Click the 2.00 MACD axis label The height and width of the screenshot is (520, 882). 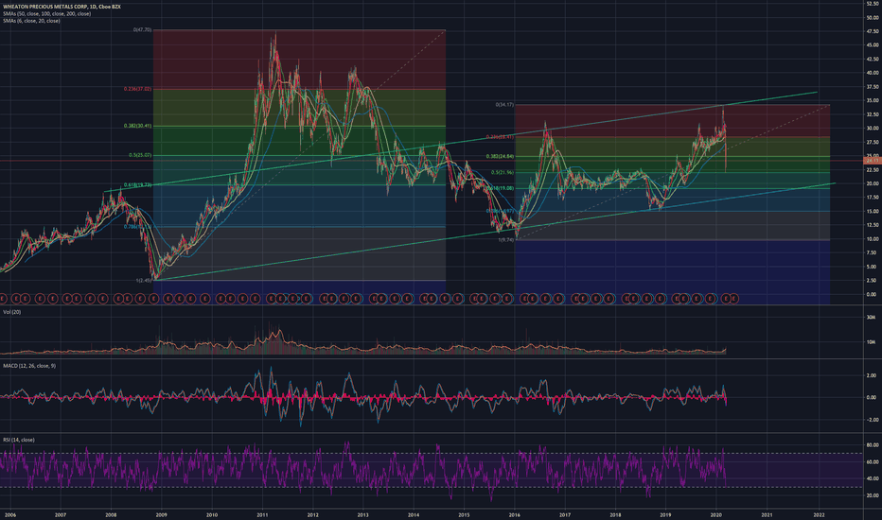point(872,375)
